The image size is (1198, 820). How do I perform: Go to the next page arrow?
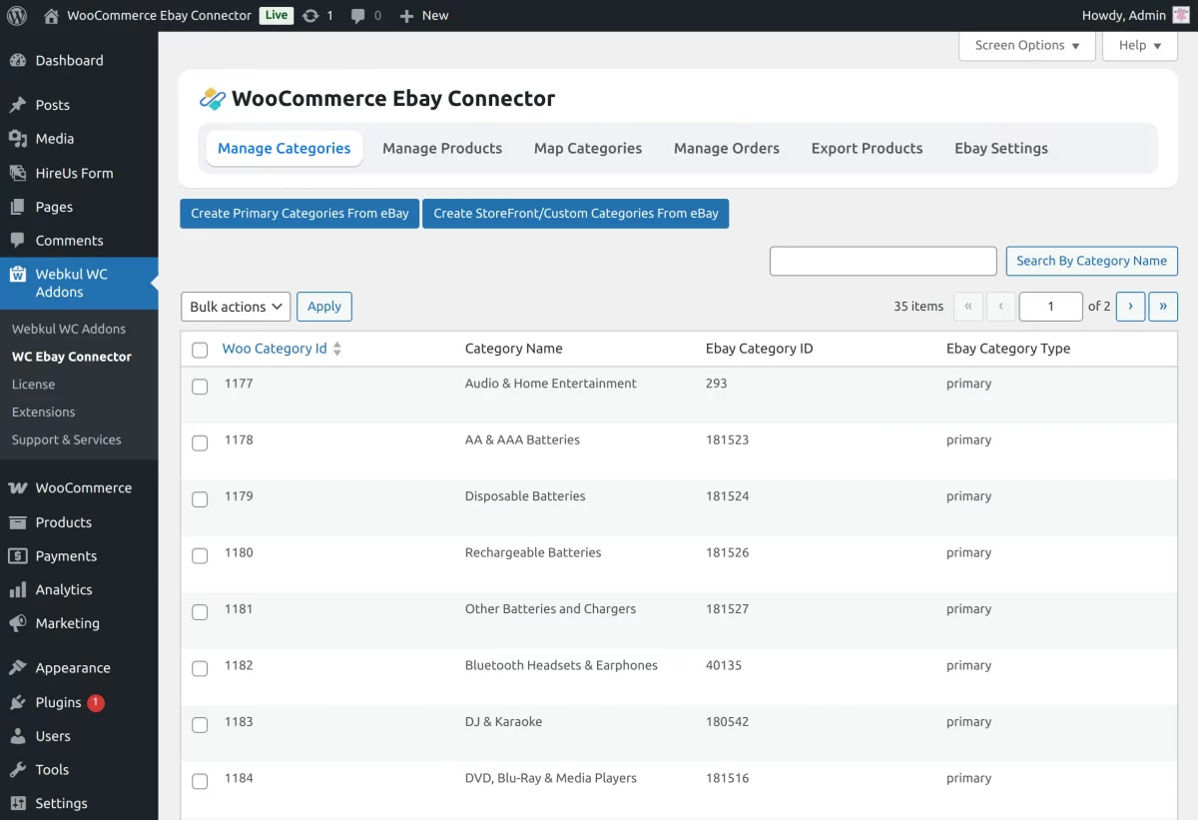click(x=1130, y=307)
